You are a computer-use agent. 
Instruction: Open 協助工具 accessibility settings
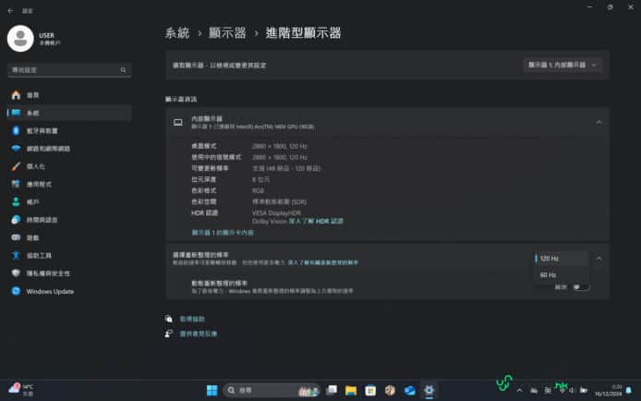(x=39, y=255)
